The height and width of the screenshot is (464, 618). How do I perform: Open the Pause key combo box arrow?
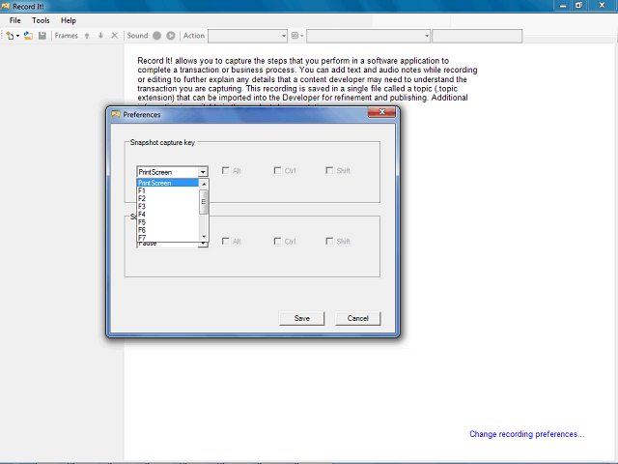point(203,245)
